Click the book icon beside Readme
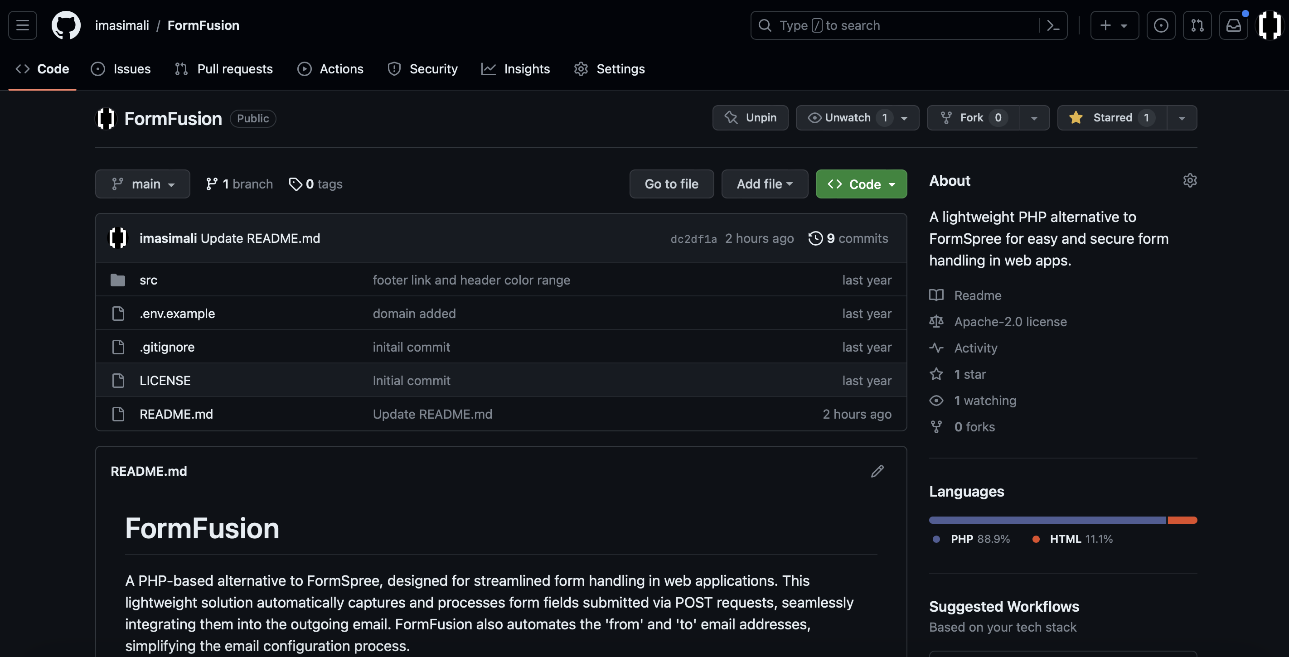Viewport: 1289px width, 657px height. coord(936,295)
